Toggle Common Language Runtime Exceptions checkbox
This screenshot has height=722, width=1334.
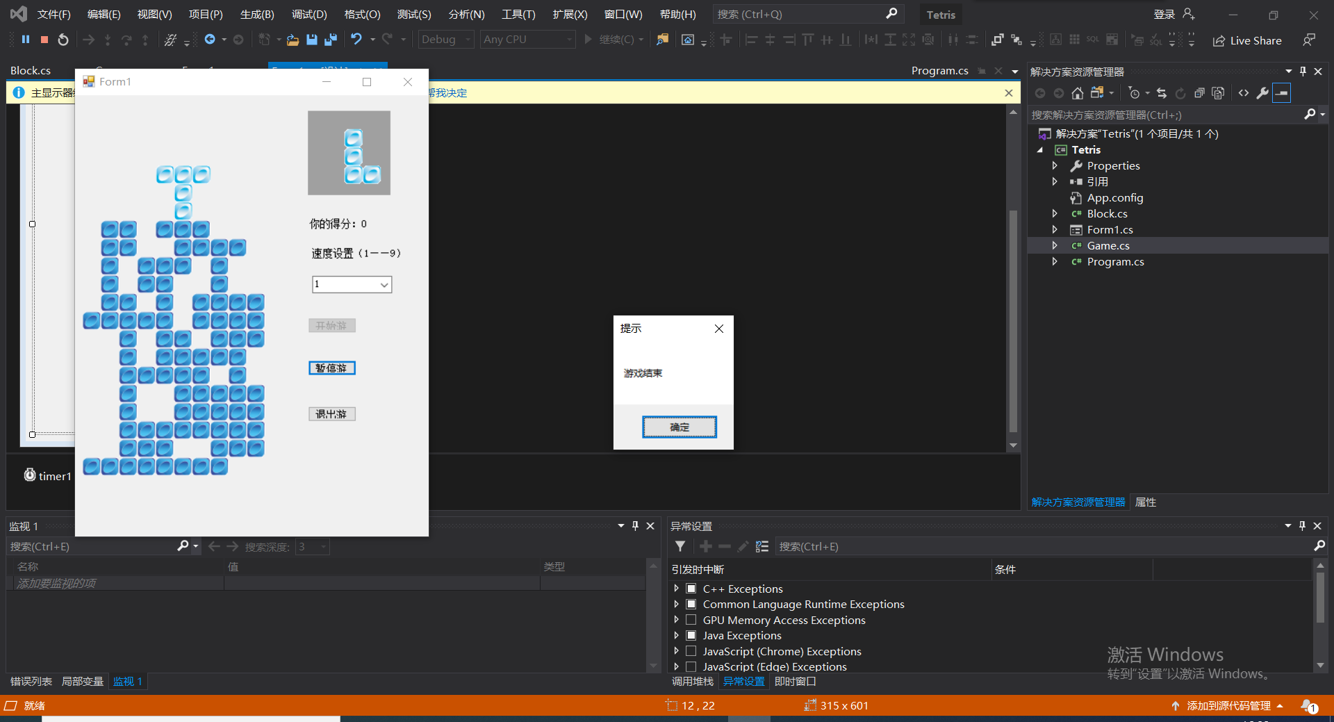(x=691, y=604)
